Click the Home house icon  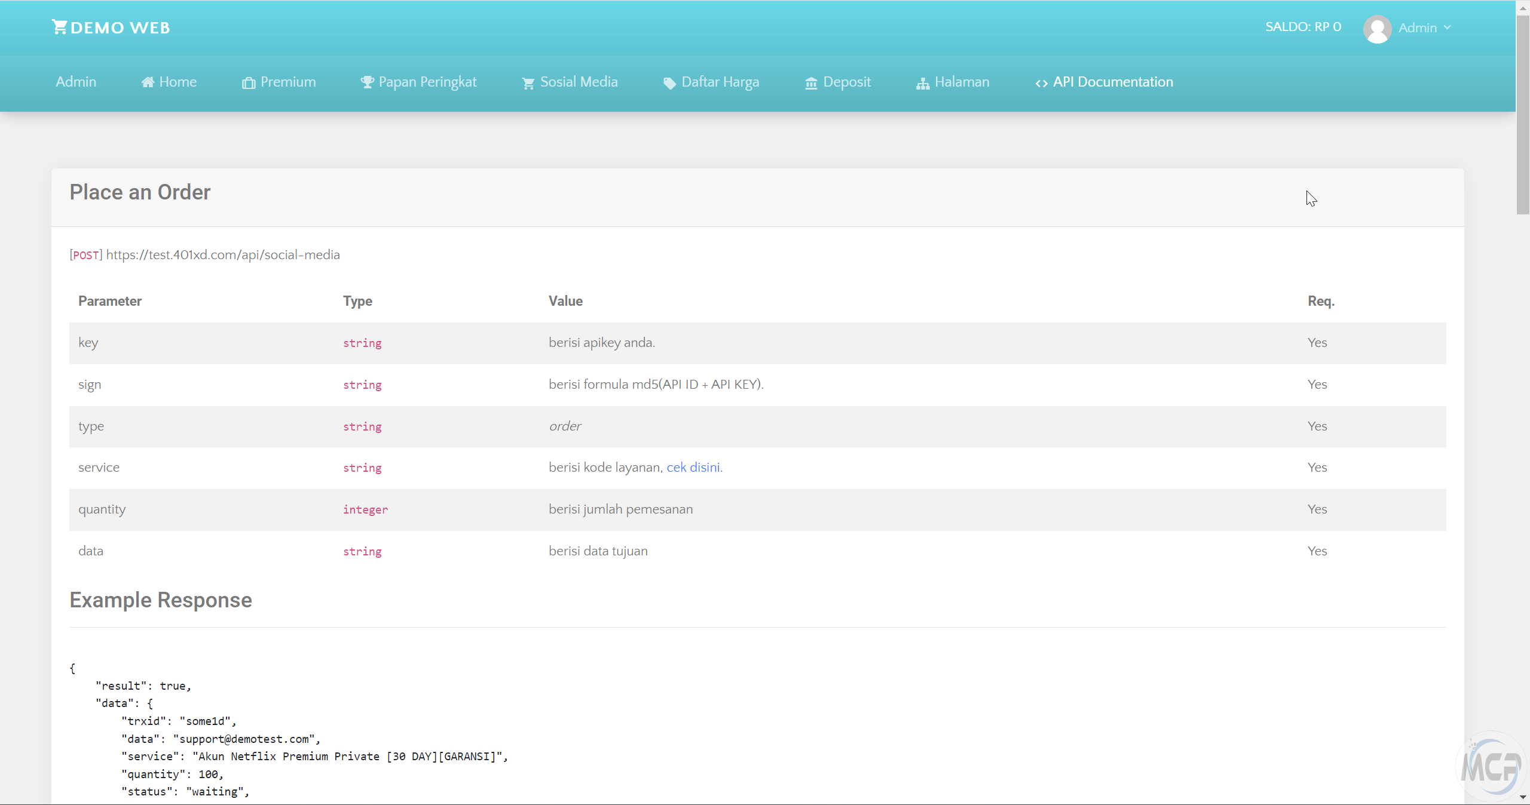[x=148, y=82]
